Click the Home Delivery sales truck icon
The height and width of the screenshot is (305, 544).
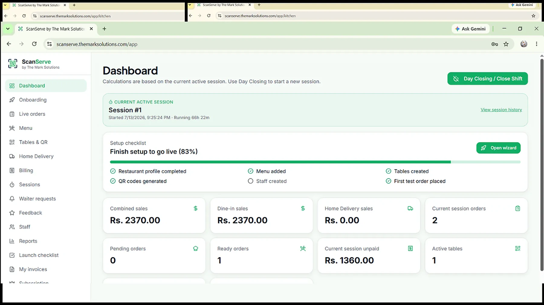(x=410, y=208)
